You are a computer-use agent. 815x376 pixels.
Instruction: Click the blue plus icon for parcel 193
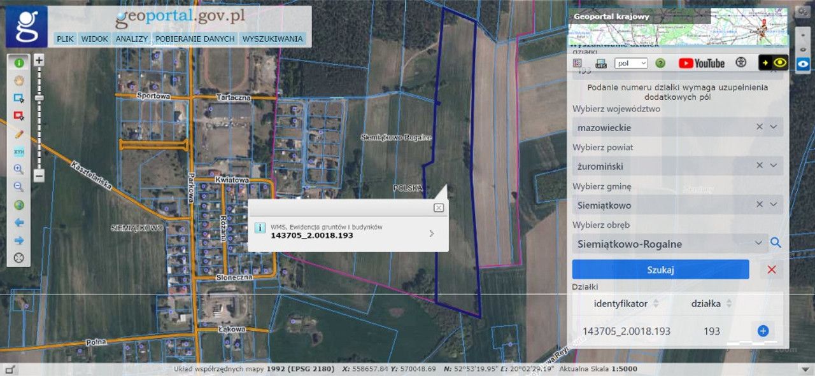(x=763, y=331)
